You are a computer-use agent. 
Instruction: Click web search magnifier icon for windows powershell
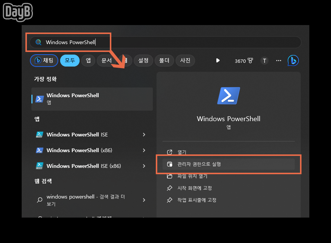point(40,200)
